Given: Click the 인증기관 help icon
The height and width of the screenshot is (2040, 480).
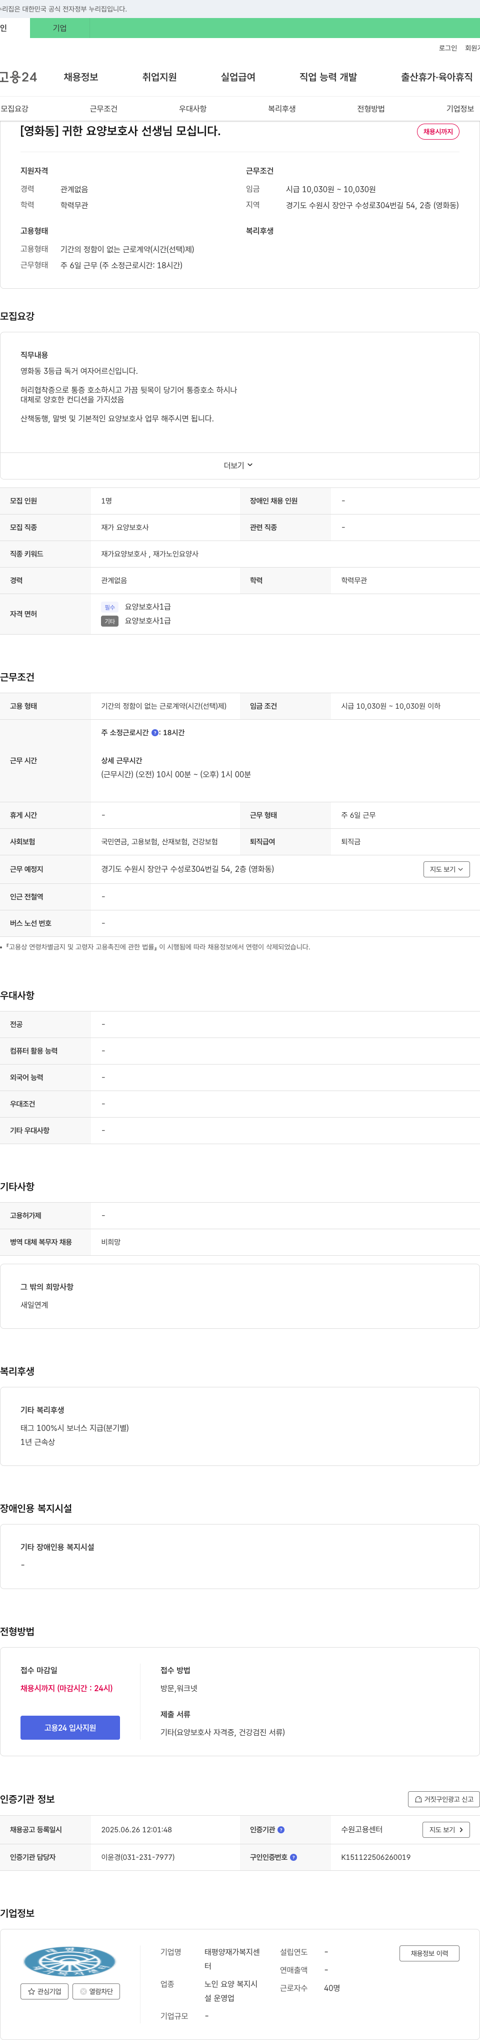Looking at the screenshot, I should point(280,1829).
